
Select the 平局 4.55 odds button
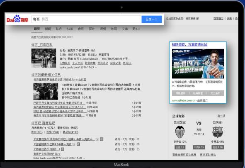tap(199, 147)
